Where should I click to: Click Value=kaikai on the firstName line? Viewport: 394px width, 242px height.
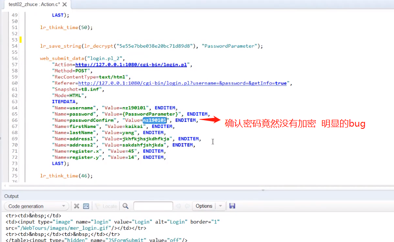pyautogui.click(x=125, y=127)
